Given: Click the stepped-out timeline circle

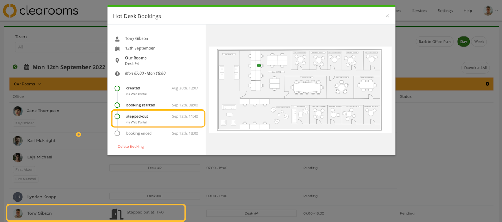Looking at the screenshot, I should [117, 116].
